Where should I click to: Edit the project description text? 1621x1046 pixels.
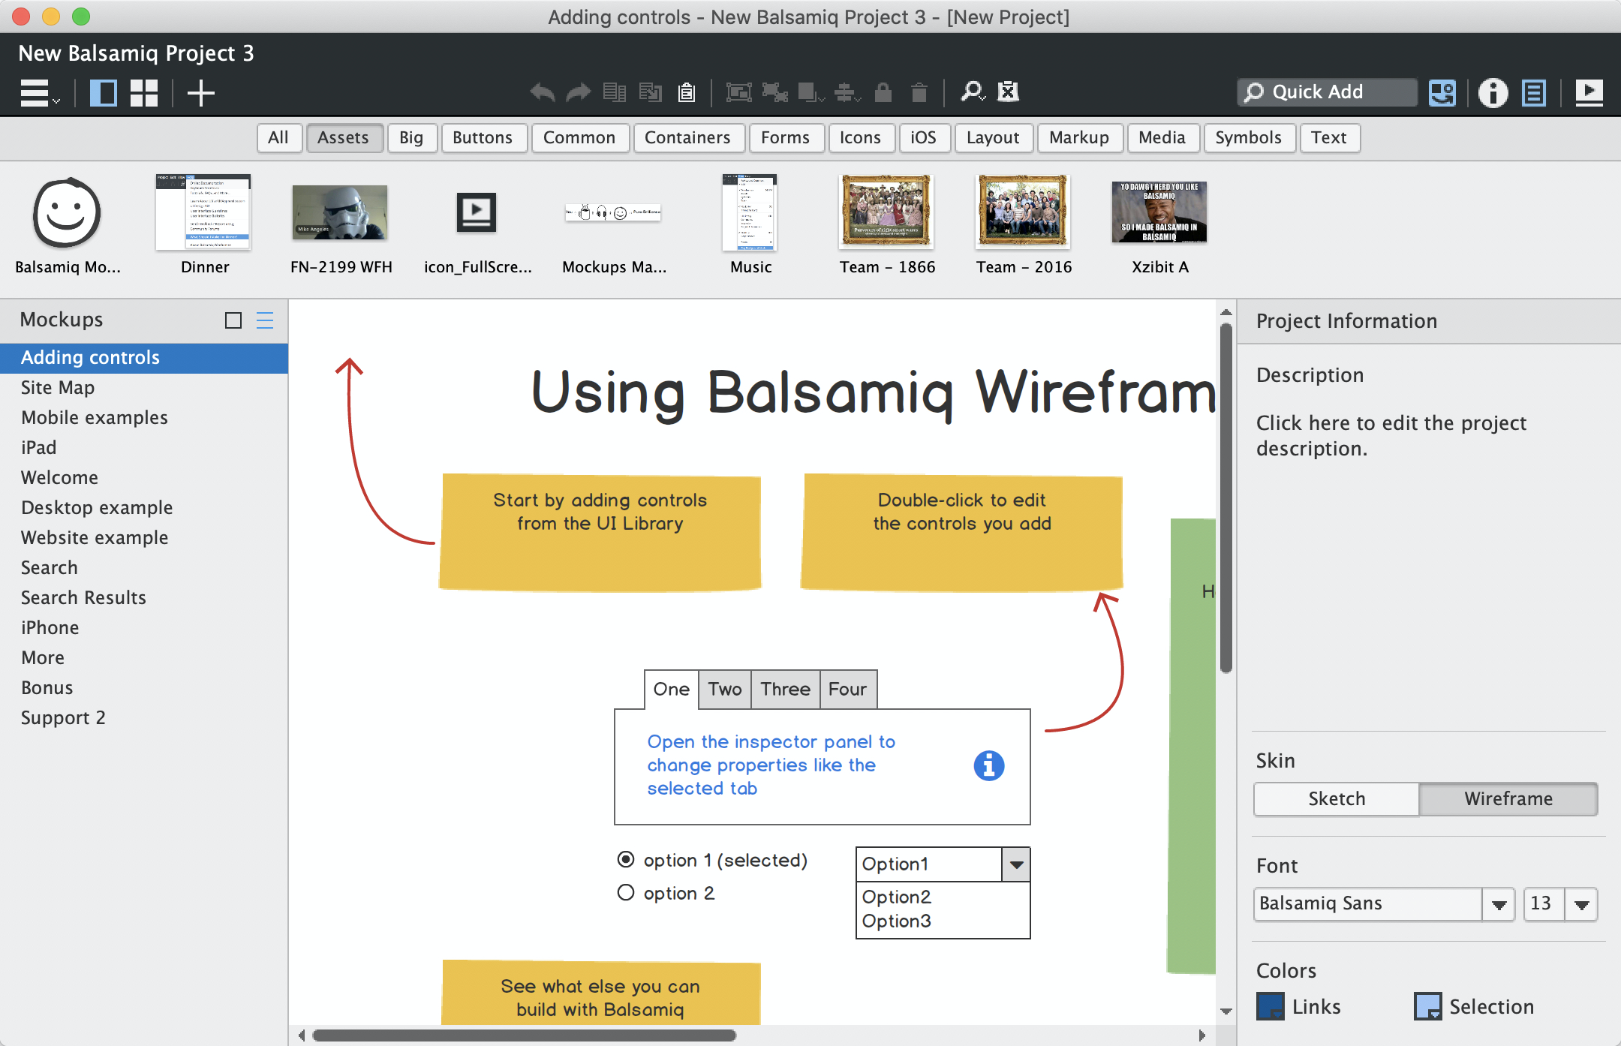tap(1391, 436)
